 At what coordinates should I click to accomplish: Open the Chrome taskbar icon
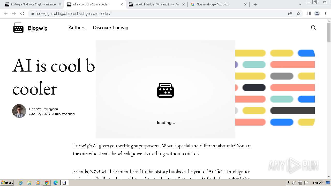click(47, 183)
